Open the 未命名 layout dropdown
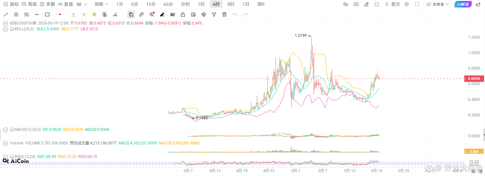485x176 pixels. pos(437,4)
